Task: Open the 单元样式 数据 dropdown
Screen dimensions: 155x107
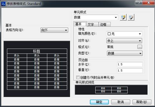Action: pyautogui.click(x=96, y=18)
